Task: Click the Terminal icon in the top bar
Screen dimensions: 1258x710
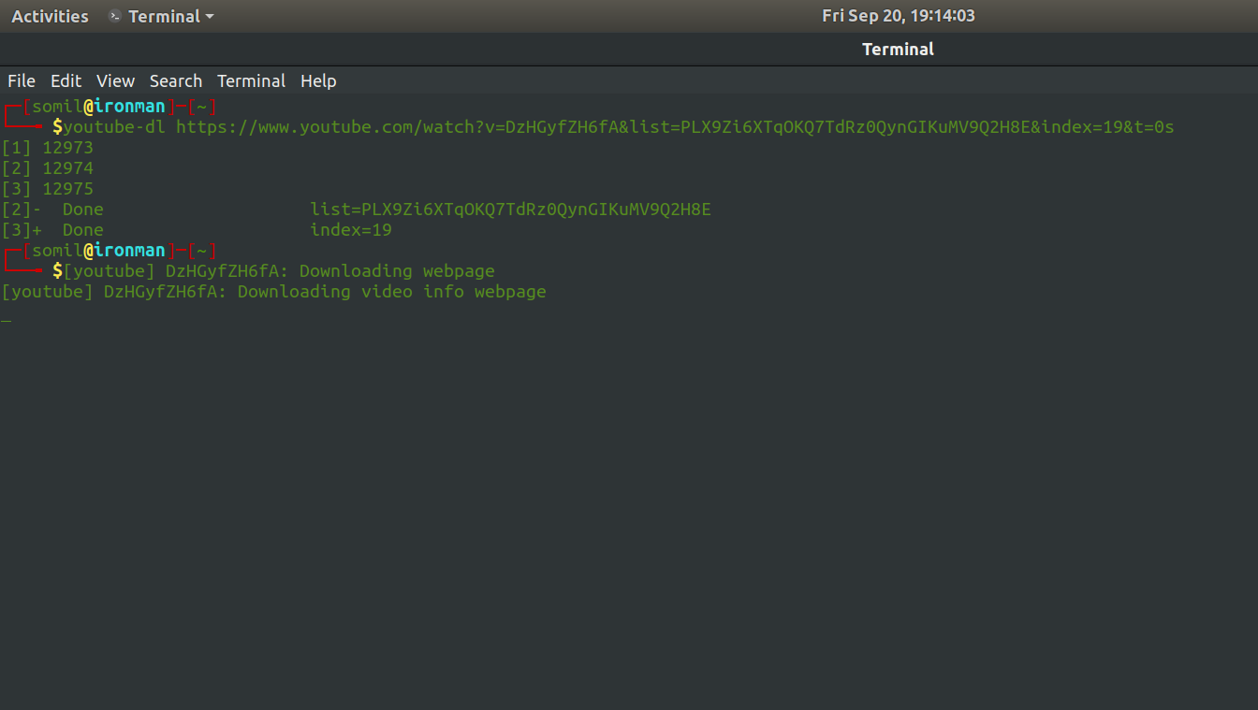Action: (115, 16)
